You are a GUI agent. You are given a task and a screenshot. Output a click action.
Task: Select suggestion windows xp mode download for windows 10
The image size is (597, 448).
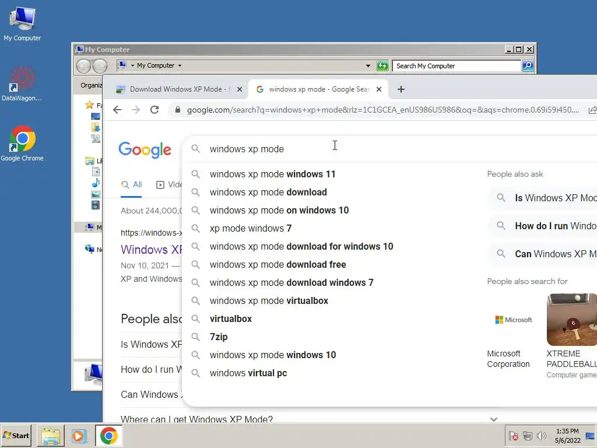301,247
